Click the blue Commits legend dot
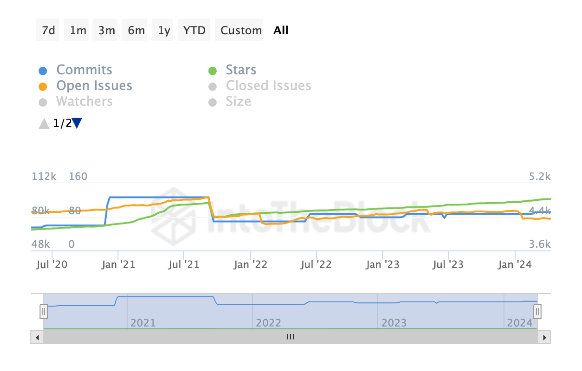582x371 pixels. 43,71
